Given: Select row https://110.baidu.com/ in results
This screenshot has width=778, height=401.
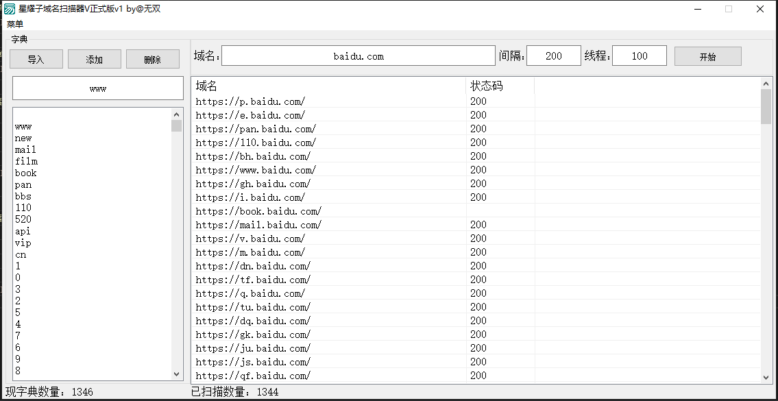Looking at the screenshot, I should 476,143.
